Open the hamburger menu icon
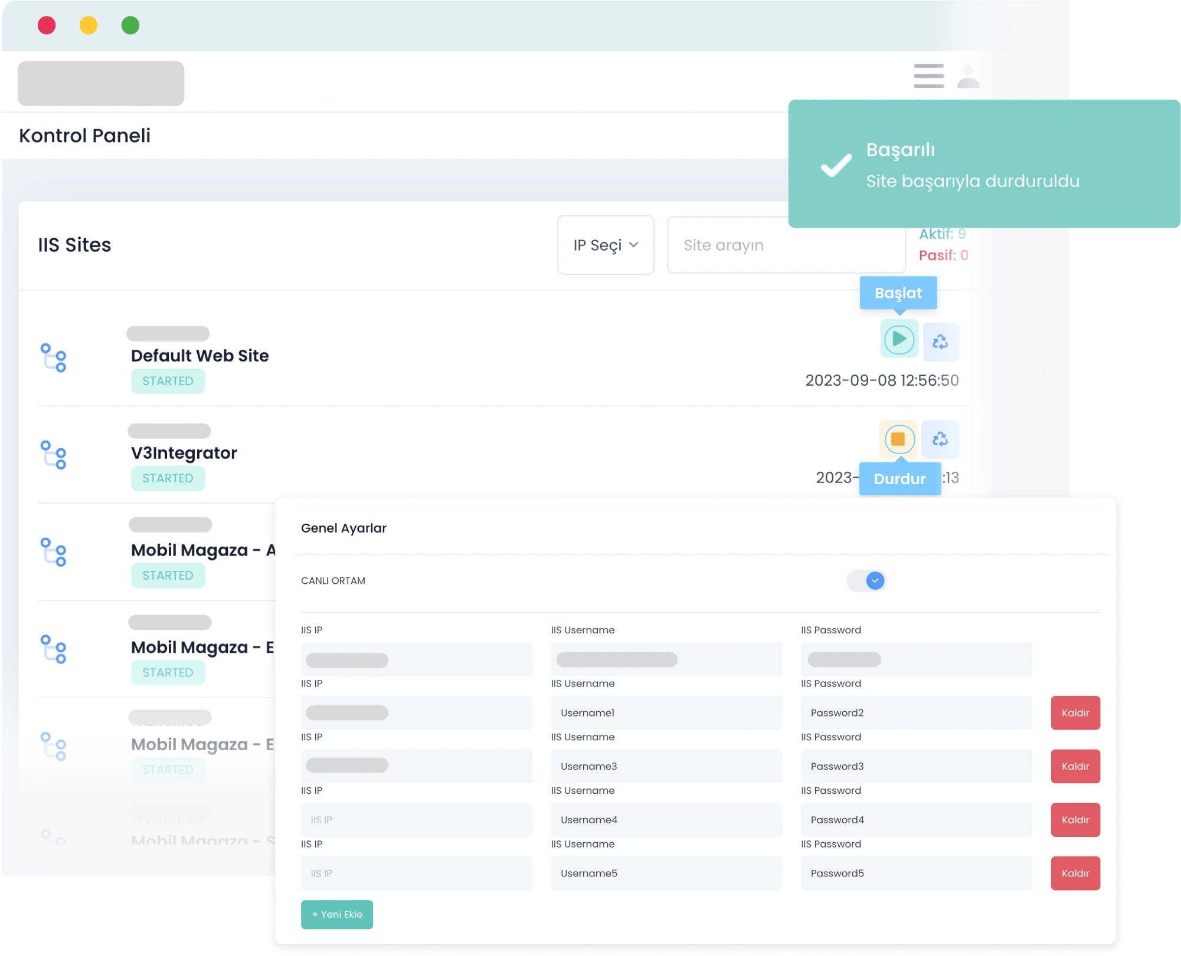 [928, 76]
